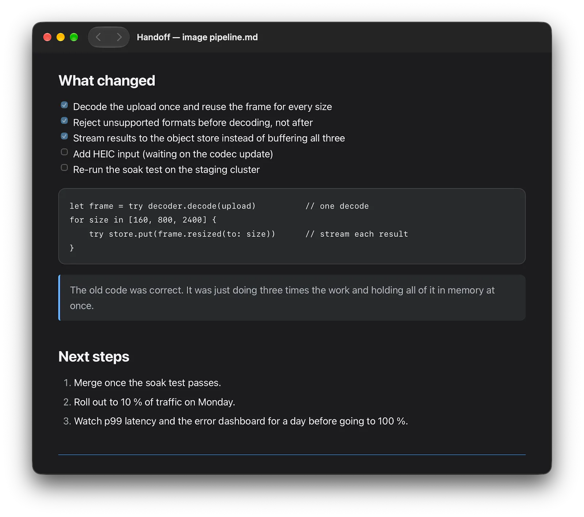This screenshot has height=517, width=584.
Task: Click 'Roll out to 10 % of traffic on Monday.'
Action: pyautogui.click(x=154, y=402)
